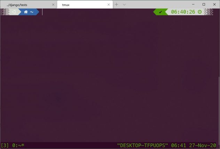This screenshot has width=220, height=149.
Task: Open a new terminal tab
Action: 116,5
